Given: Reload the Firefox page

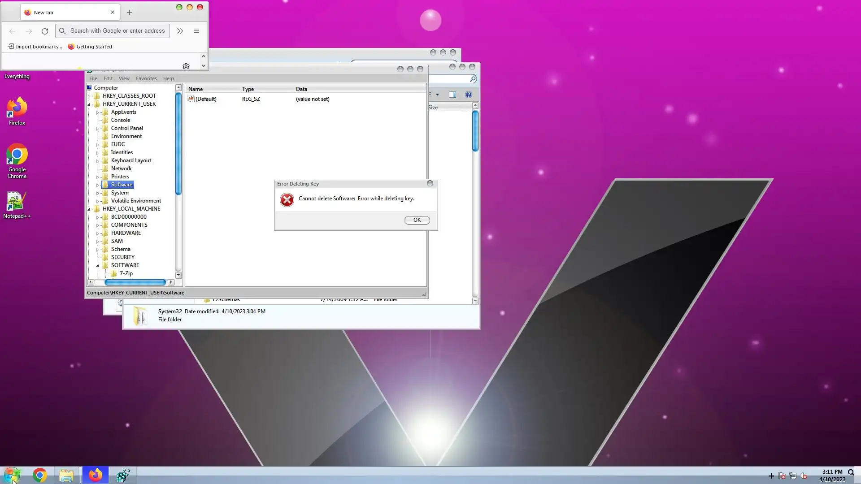Looking at the screenshot, I should click(x=45, y=31).
